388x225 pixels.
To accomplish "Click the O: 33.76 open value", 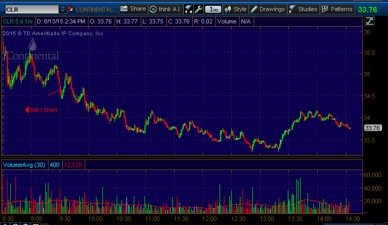I will tap(101, 21).
